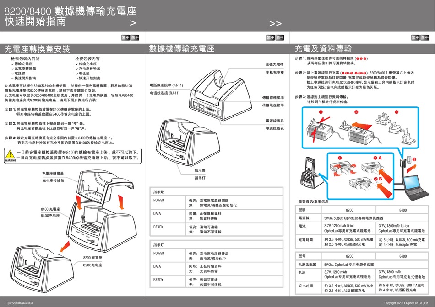Click the checklist item "電話線"
Screen dimensions: 435x307
(x=20, y=74)
